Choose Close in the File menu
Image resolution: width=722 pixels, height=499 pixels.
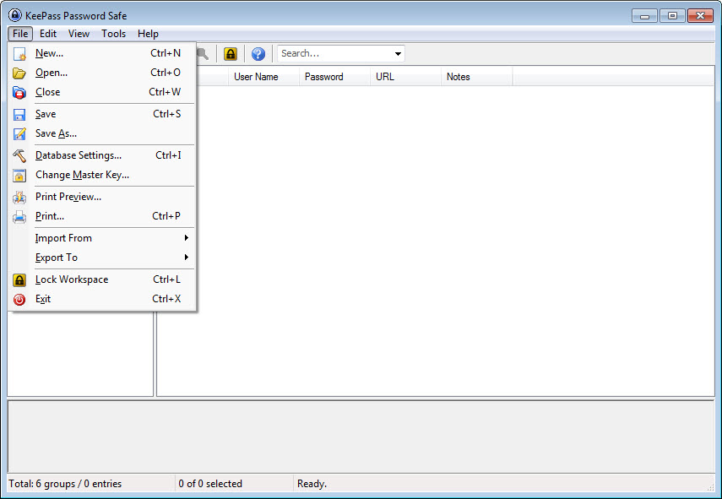point(102,92)
